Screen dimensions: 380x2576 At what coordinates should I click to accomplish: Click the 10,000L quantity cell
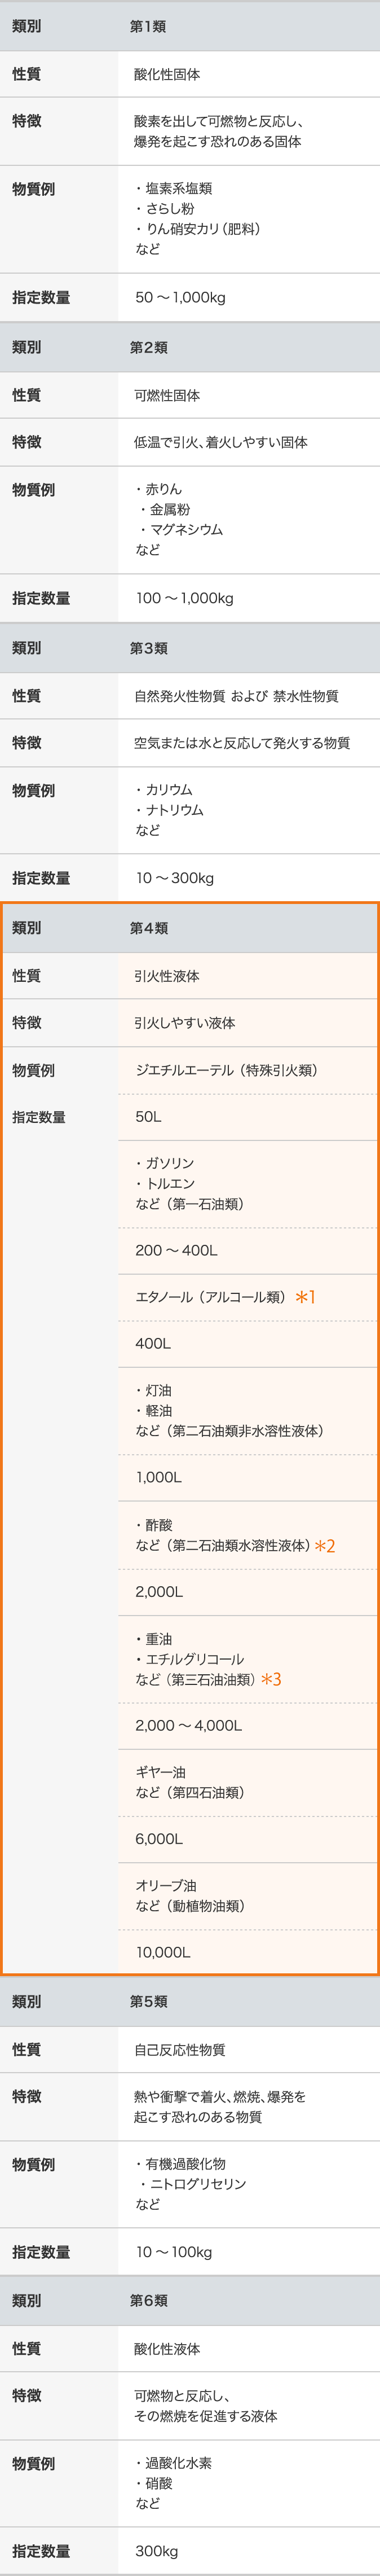pos(248,1951)
